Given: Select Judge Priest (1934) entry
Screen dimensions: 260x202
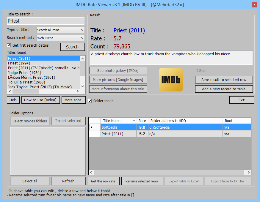Looking at the screenshot, I should 44,73.
